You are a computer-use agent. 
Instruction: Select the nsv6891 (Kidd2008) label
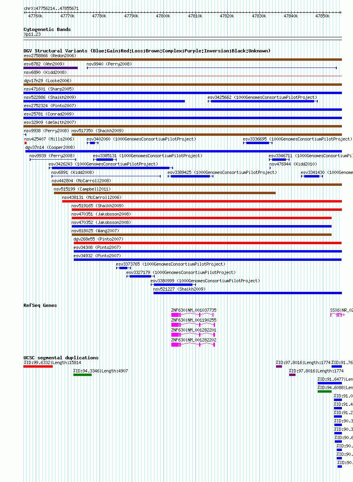(73, 172)
